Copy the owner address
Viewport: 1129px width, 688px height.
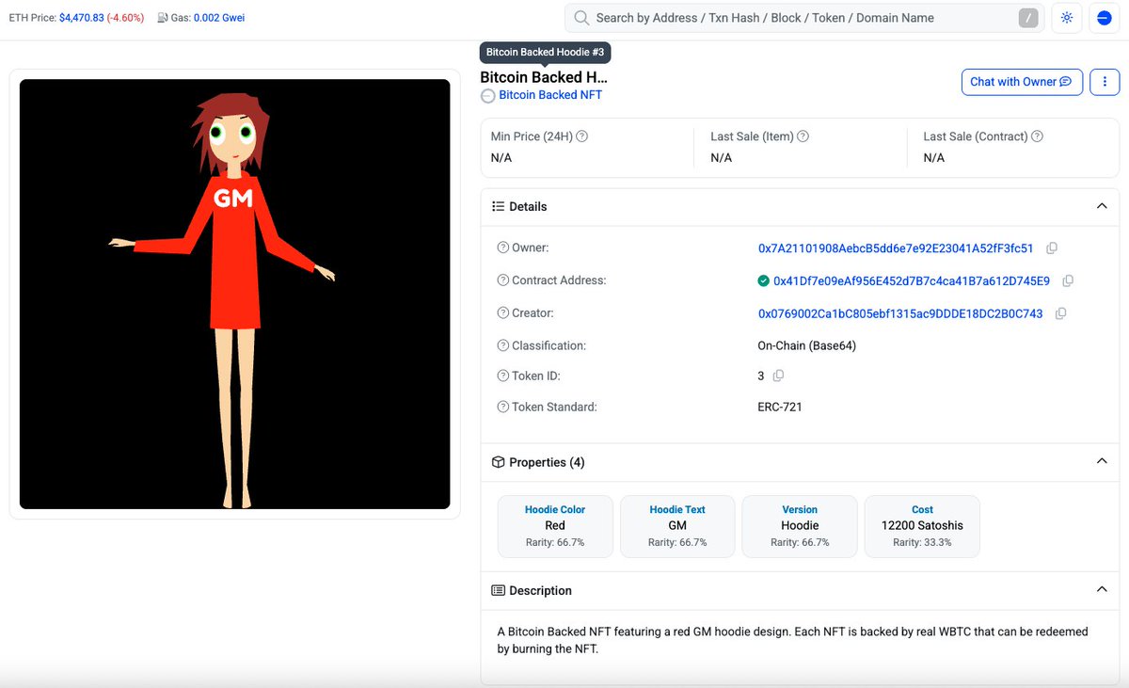point(1051,248)
